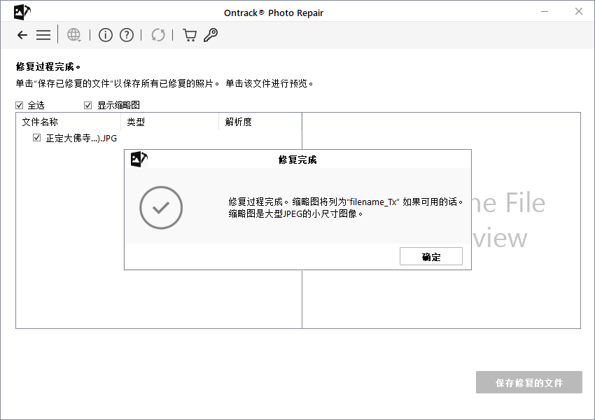Uncheck the 正定大佛寺 JPG file checkbox
Viewport: 595px width, 420px height.
click(37, 138)
